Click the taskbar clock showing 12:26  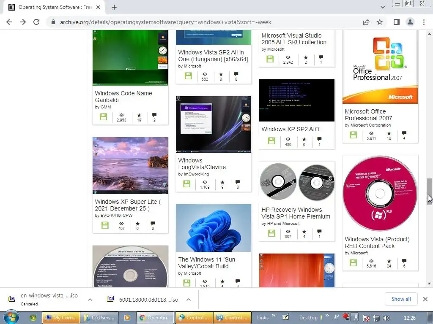pyautogui.click(x=409, y=318)
